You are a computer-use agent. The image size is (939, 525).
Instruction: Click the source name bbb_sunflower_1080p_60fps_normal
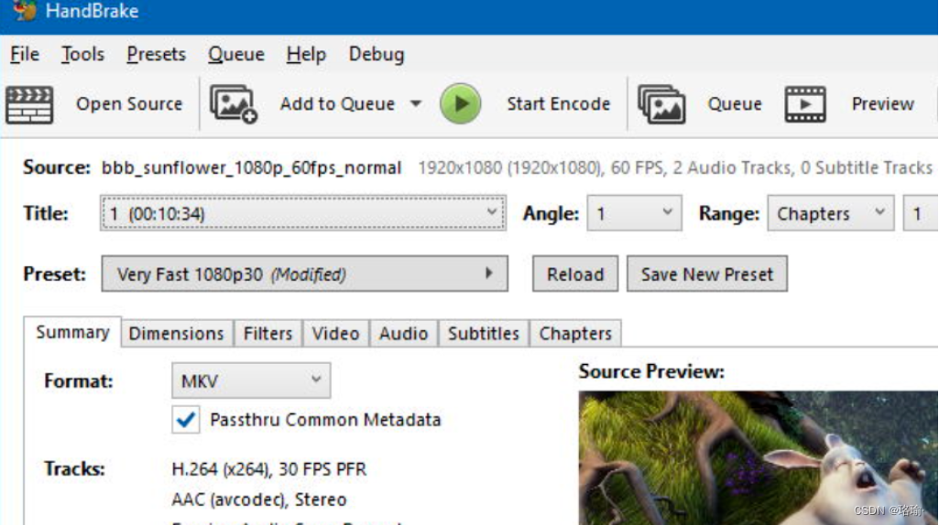coord(251,168)
